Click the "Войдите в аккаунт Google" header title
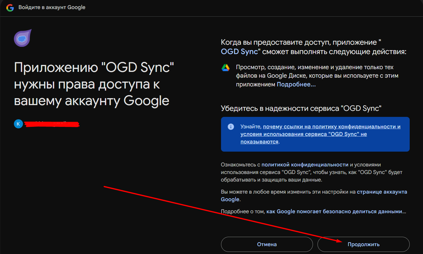 tap(52, 7)
